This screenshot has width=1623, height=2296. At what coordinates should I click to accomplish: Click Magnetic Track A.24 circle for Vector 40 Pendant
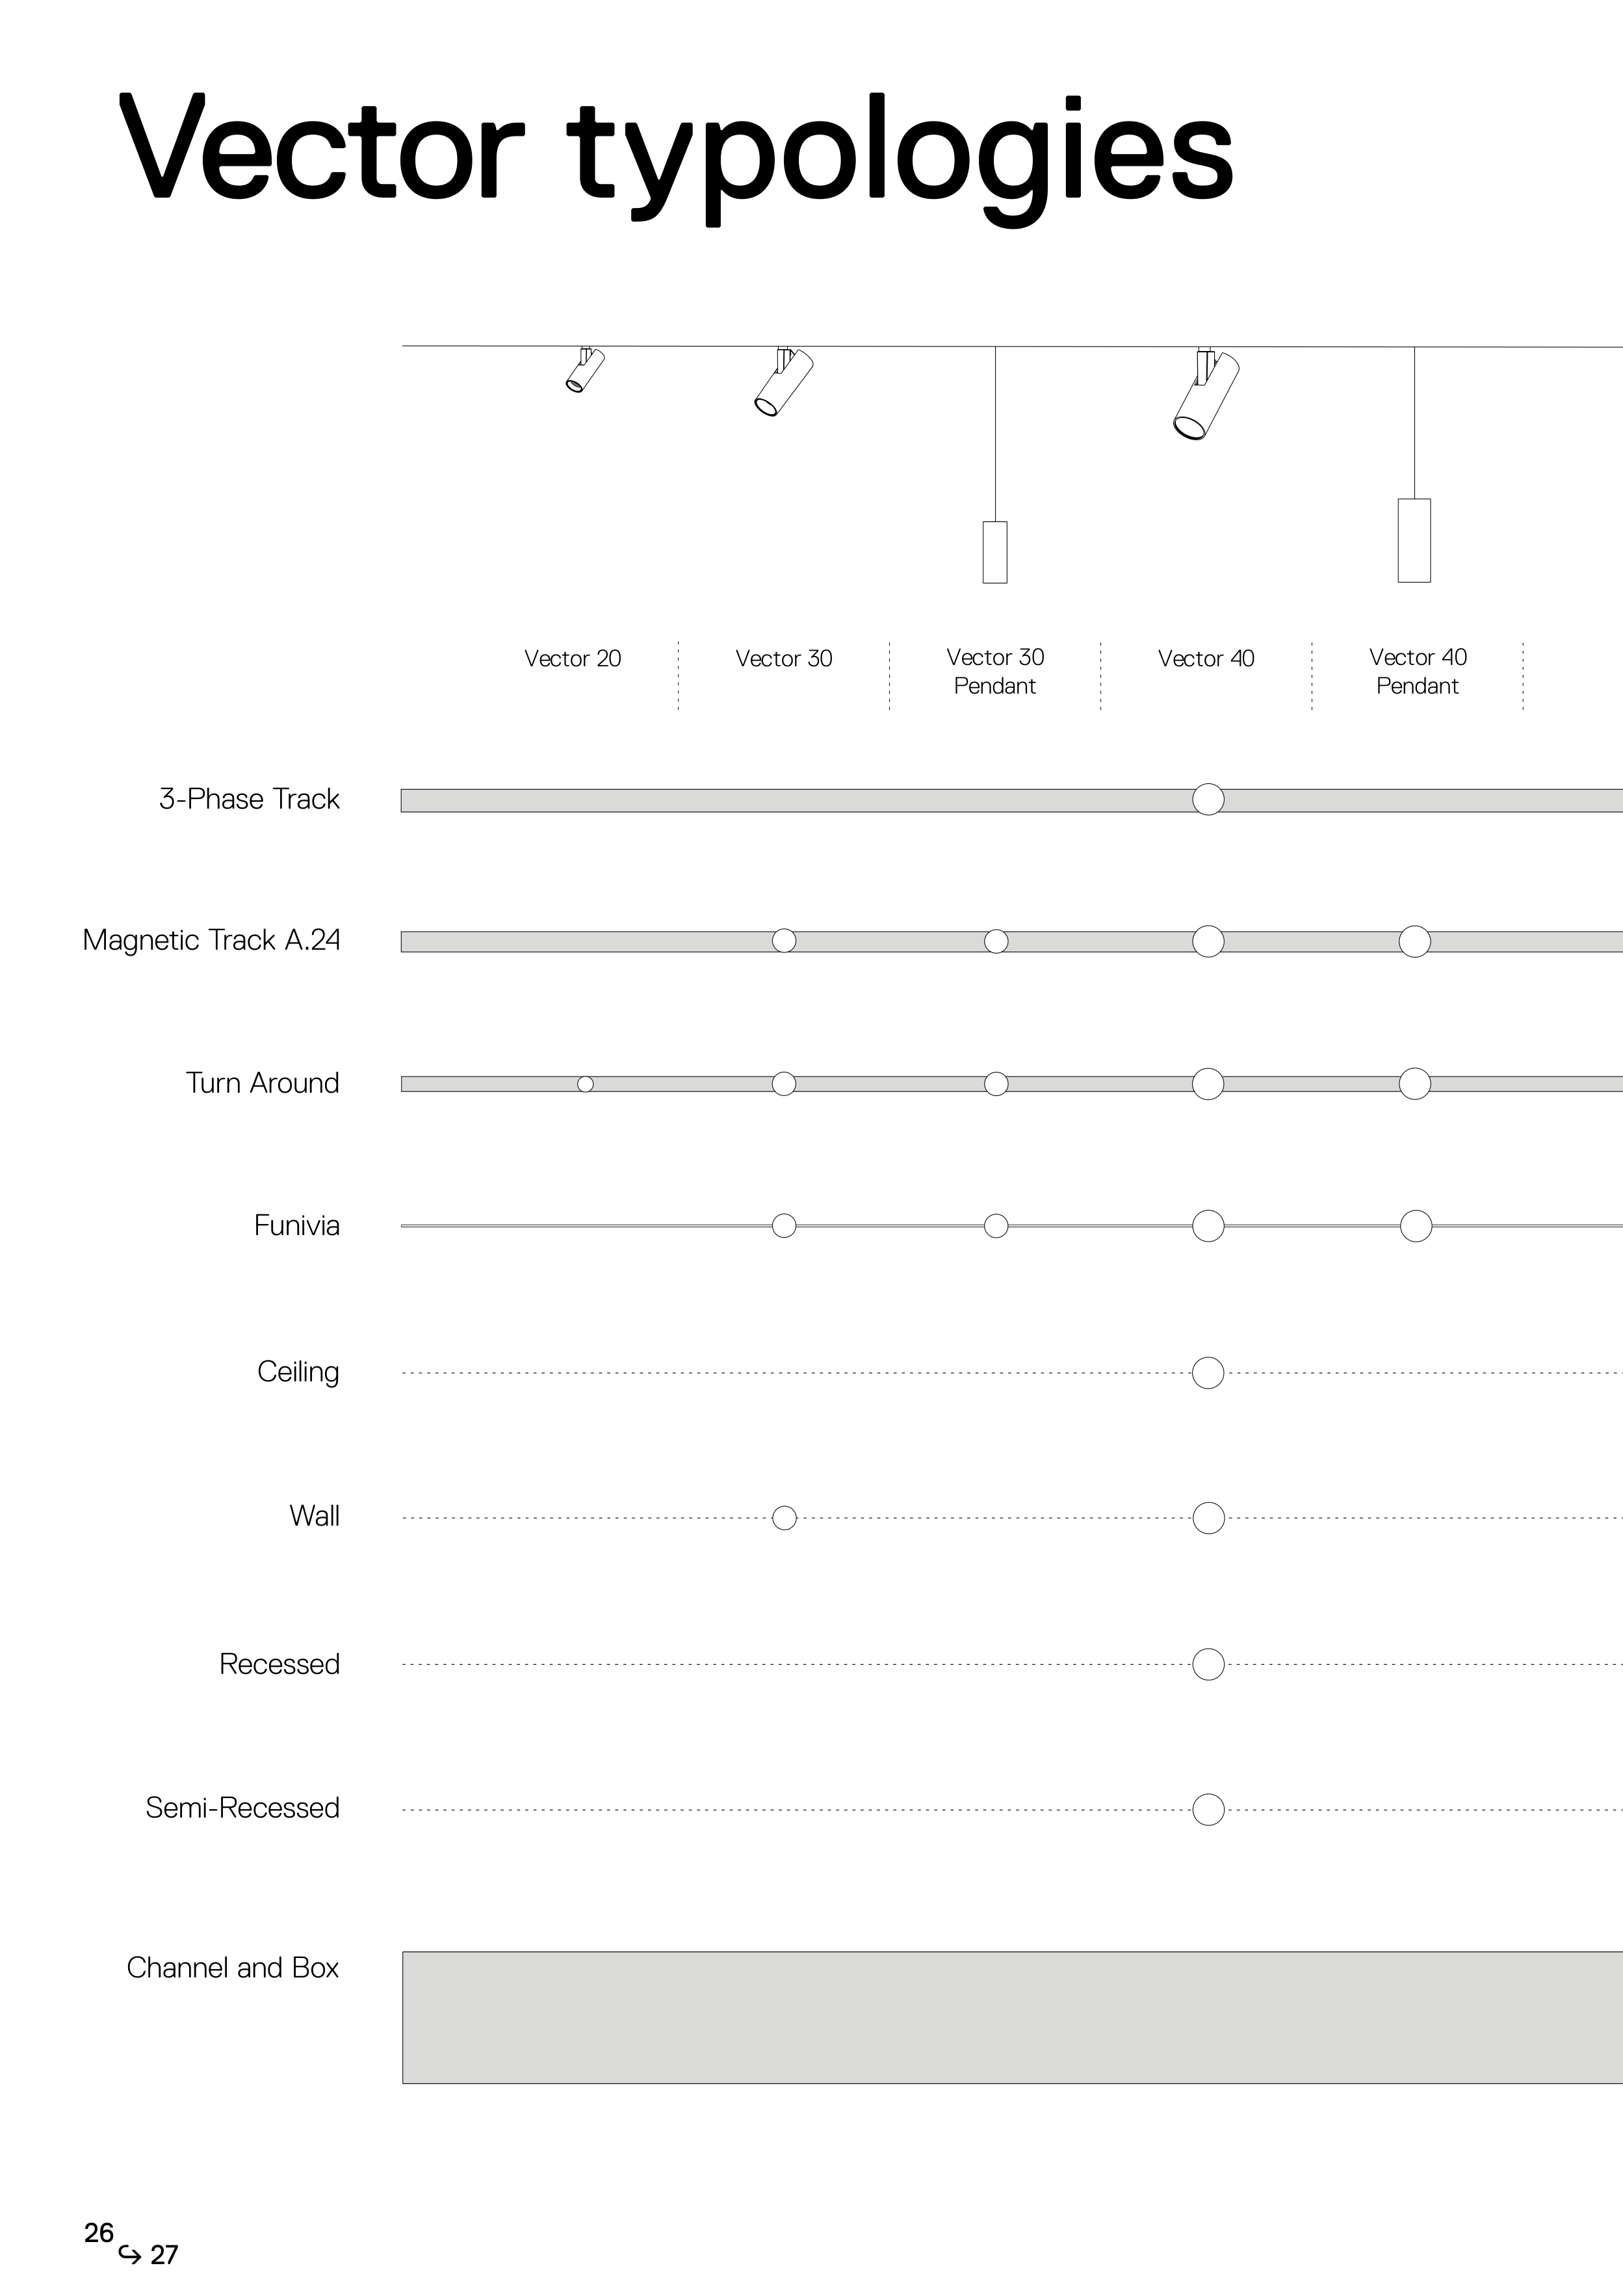tap(1415, 941)
